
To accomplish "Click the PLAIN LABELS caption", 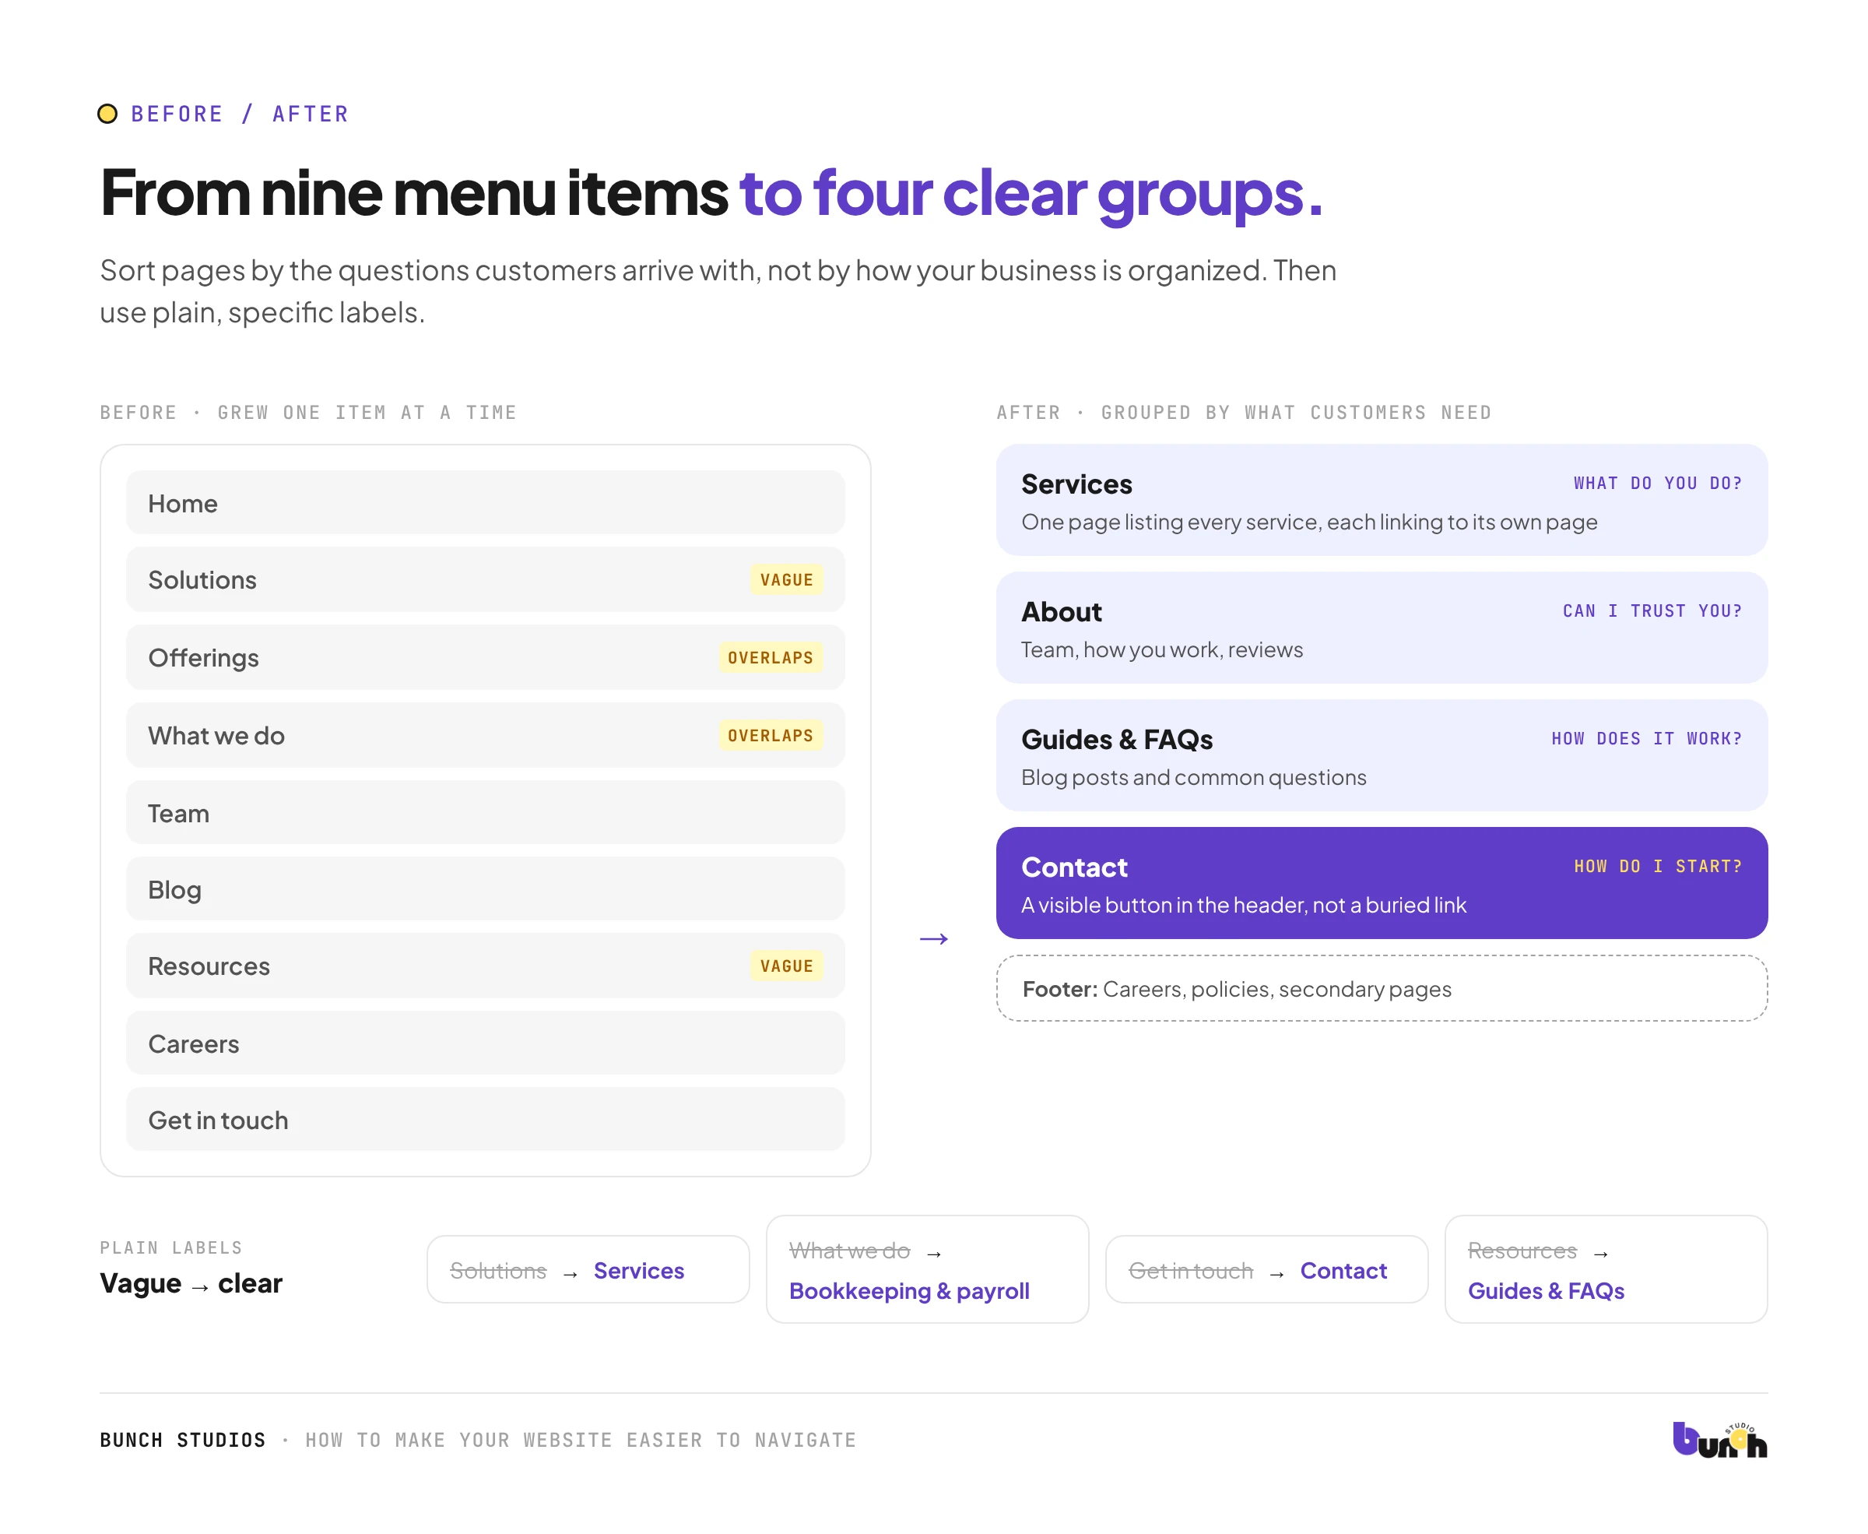I will point(170,1247).
